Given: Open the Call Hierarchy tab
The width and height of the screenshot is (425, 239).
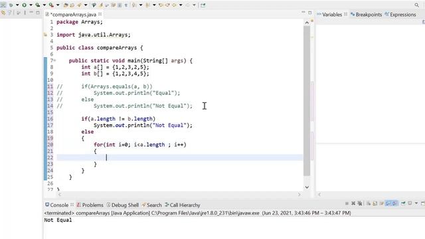Looking at the screenshot, I should coord(183,205).
